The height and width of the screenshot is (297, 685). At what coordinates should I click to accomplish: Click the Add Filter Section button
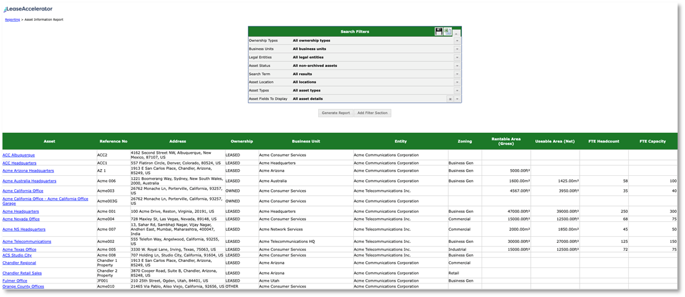[372, 113]
